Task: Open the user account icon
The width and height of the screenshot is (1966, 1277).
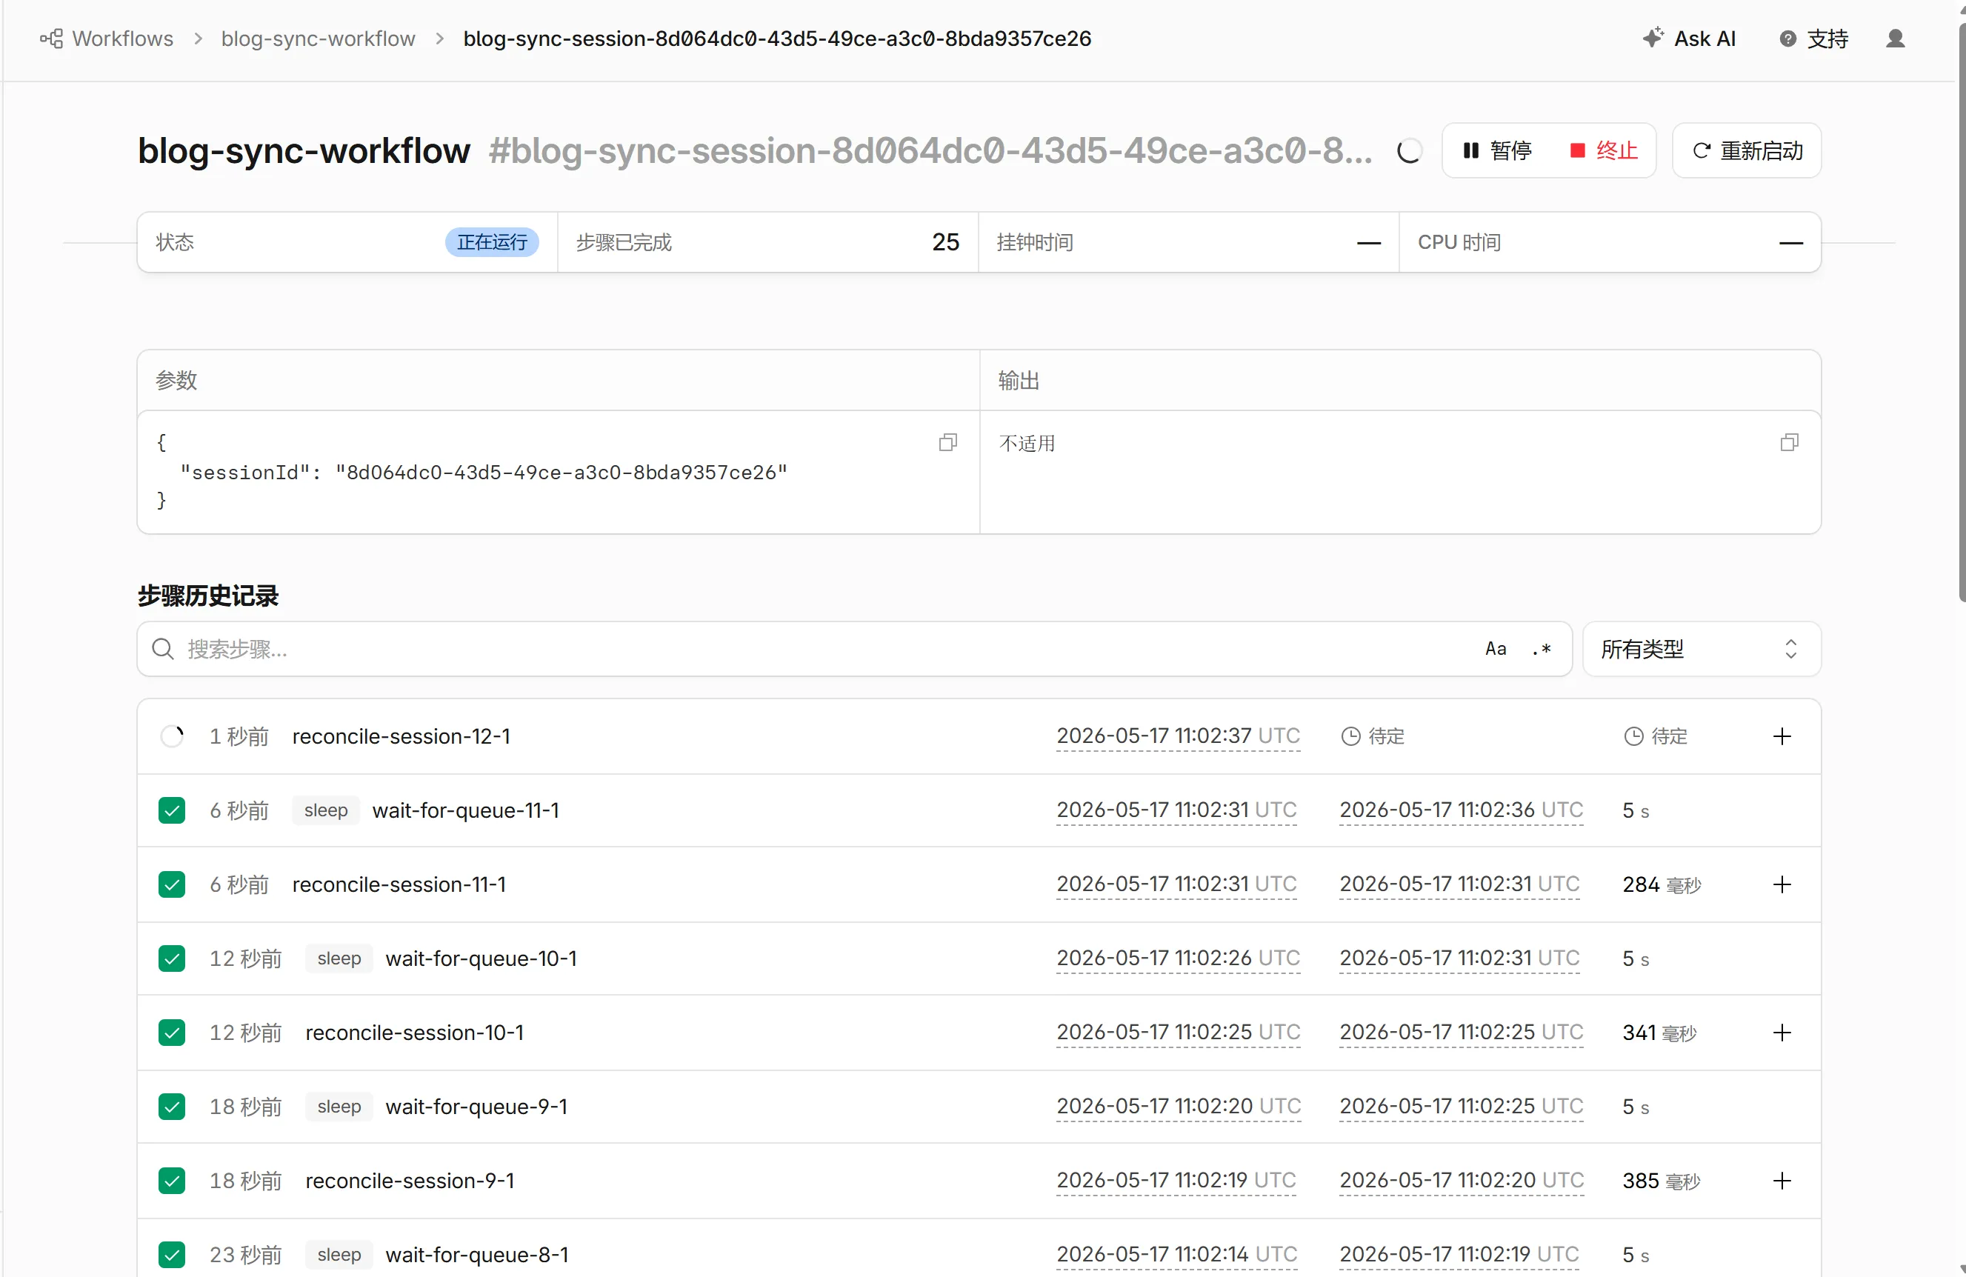Action: point(1895,39)
